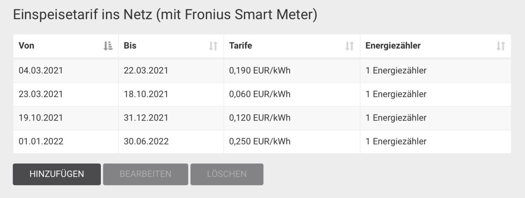Select the 0,060 EUR/kWh tariff cell
This screenshot has width=525, height=198.
(x=292, y=95)
